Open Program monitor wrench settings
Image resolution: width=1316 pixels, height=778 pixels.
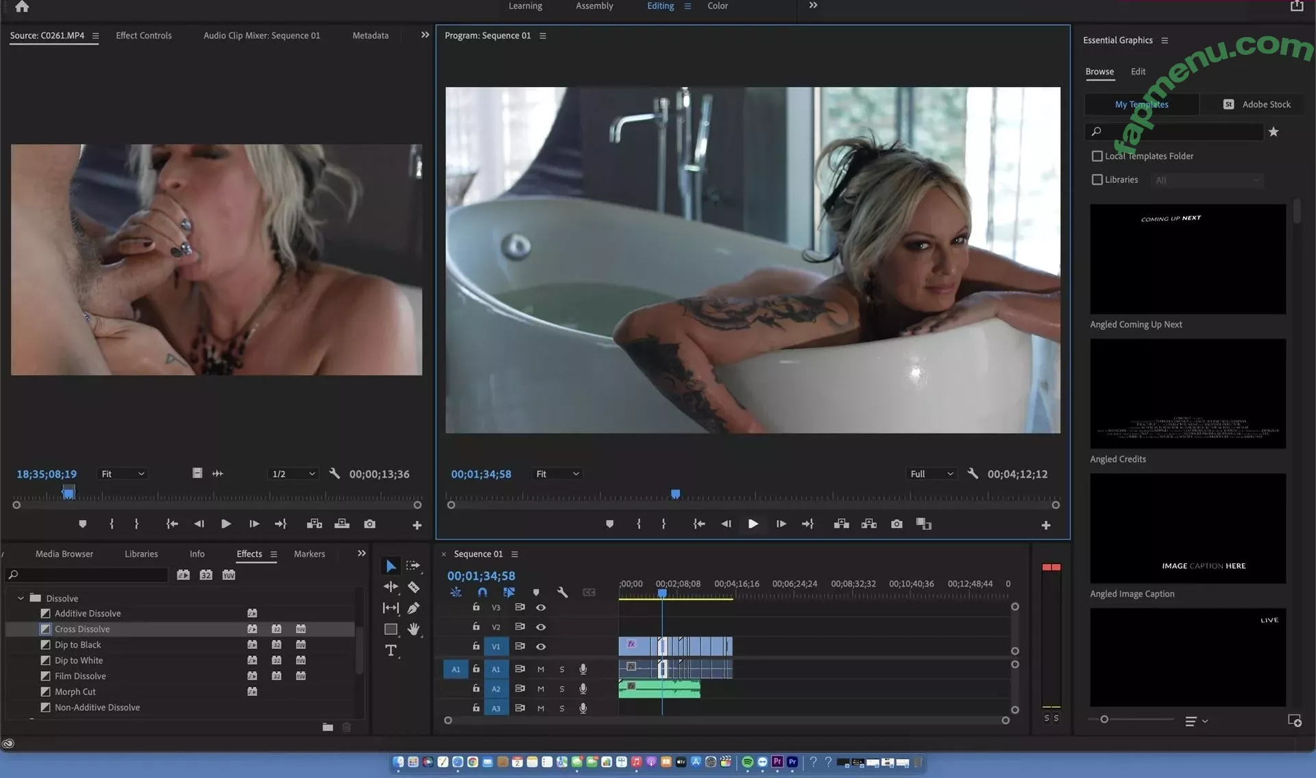tap(973, 474)
